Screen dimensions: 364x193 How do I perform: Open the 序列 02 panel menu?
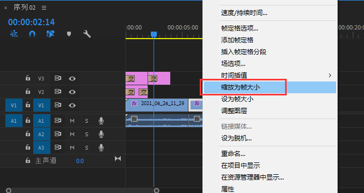[44, 8]
